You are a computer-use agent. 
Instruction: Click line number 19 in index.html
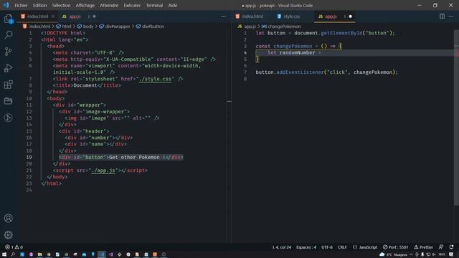29,157
